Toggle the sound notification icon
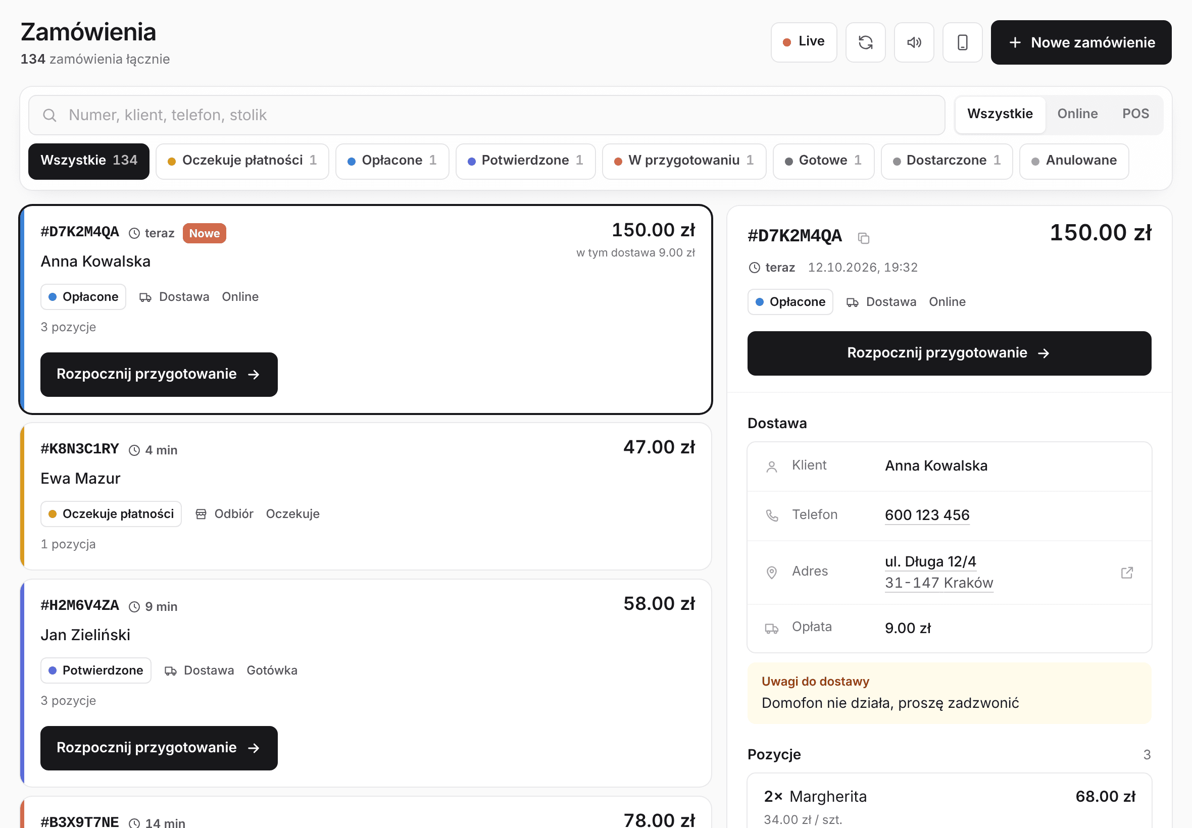The image size is (1192, 828). pyautogui.click(x=914, y=42)
